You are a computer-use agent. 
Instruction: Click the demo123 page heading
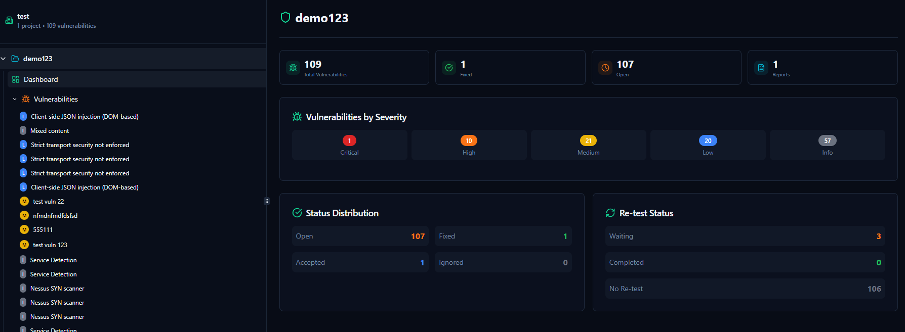322,18
